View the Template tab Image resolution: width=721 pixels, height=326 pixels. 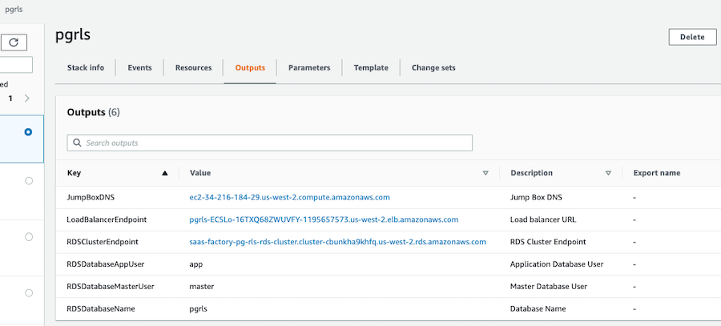[371, 67]
